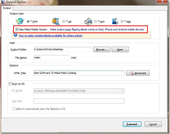Click the gears EXE output icon

click(x=88, y=21)
